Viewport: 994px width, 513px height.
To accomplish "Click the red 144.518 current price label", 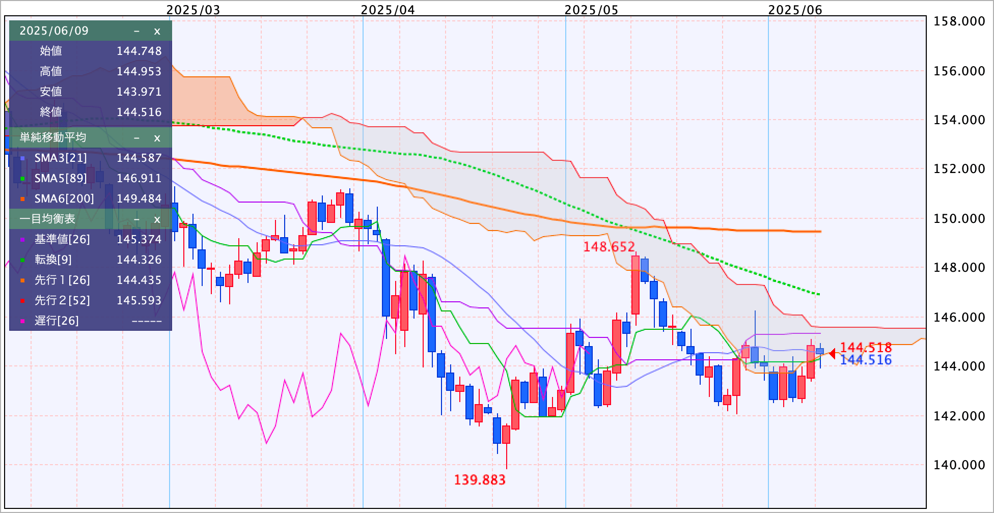I will 866,348.
